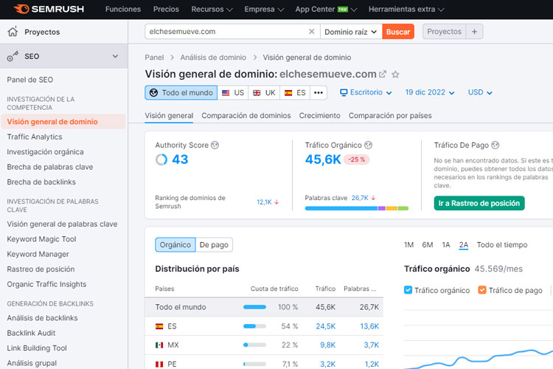Click the Semrush flame logo
This screenshot has width=553, height=369.
[21, 9]
